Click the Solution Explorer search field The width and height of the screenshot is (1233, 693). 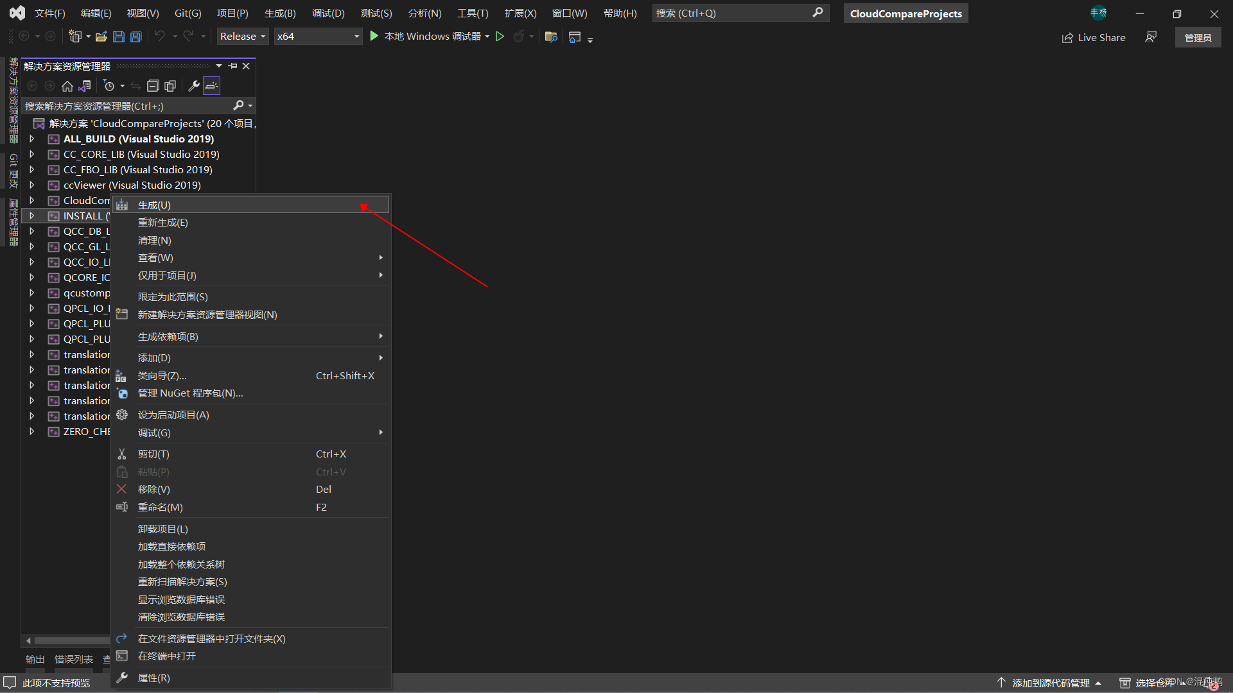click(x=128, y=106)
